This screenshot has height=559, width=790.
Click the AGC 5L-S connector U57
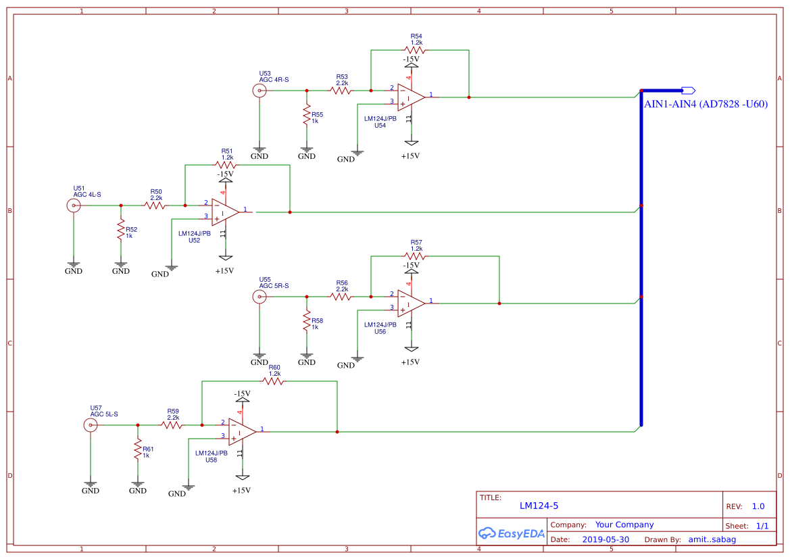pyautogui.click(x=90, y=425)
